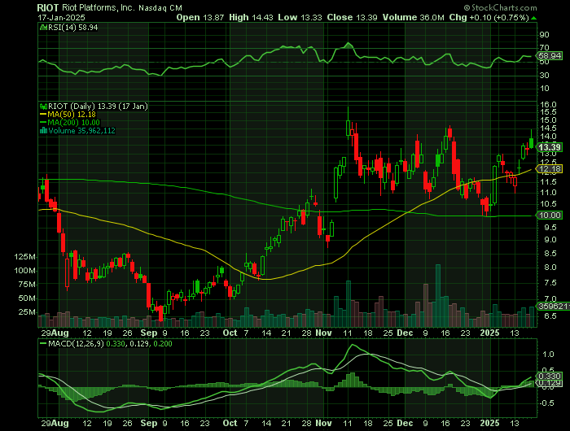
Task: Click the RIOT (Daily) 13.39 (17 Jan) legend
Action: pyautogui.click(x=98, y=107)
